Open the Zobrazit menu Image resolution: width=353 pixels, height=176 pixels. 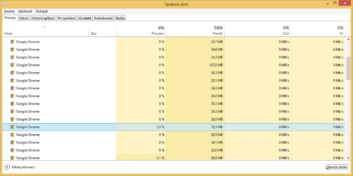coord(41,11)
